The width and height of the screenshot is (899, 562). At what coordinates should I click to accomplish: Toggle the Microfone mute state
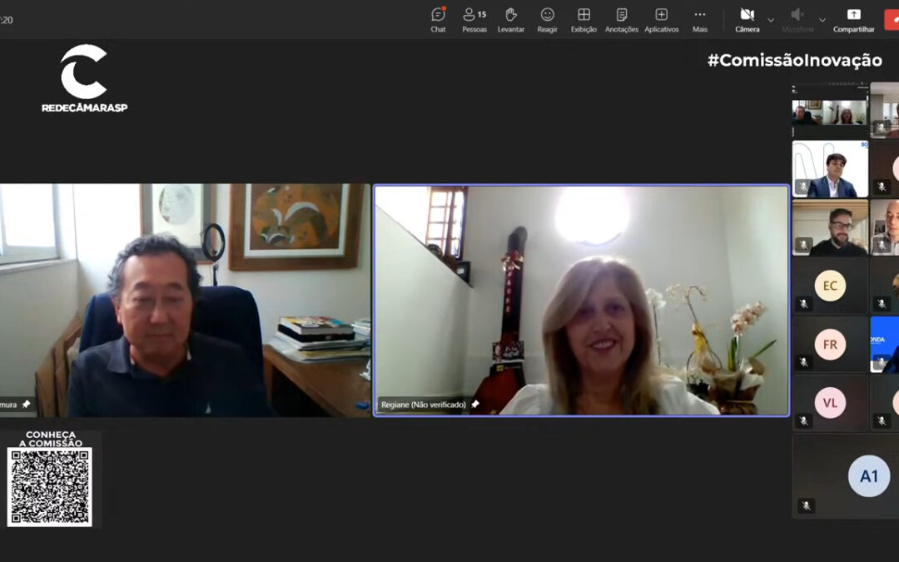pos(797,19)
